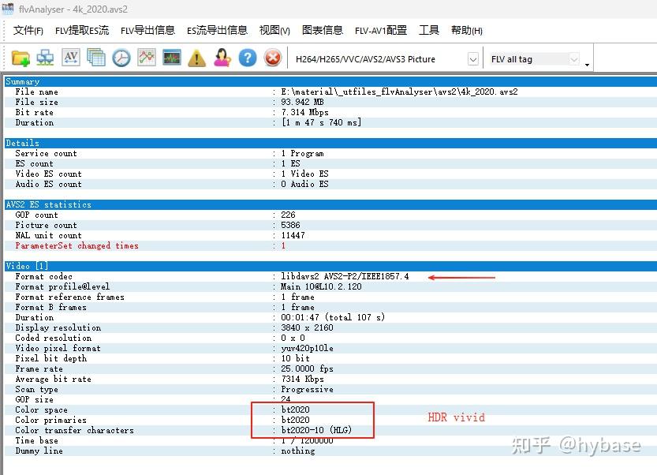
Task: Open the 文件(F) menu
Action: tap(28, 30)
